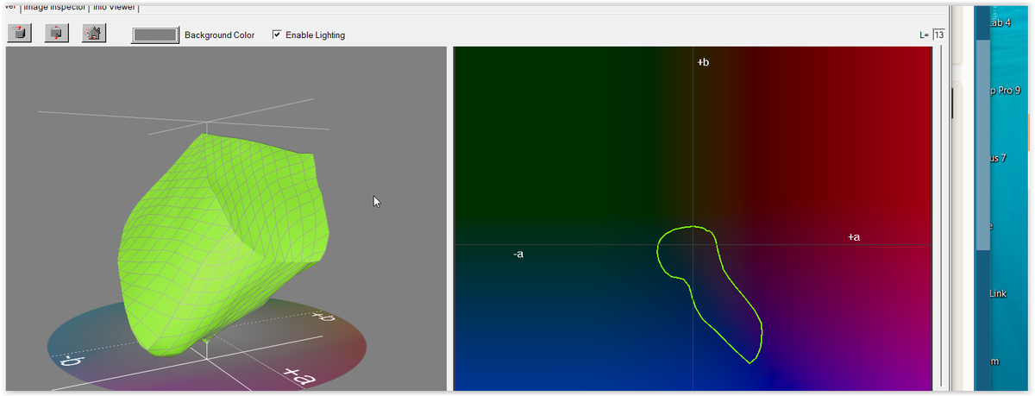Viewport: 1035px width, 396px height.
Task: Click the a/b axis origin crosshair in the 2D plot
Action: pyautogui.click(x=693, y=244)
